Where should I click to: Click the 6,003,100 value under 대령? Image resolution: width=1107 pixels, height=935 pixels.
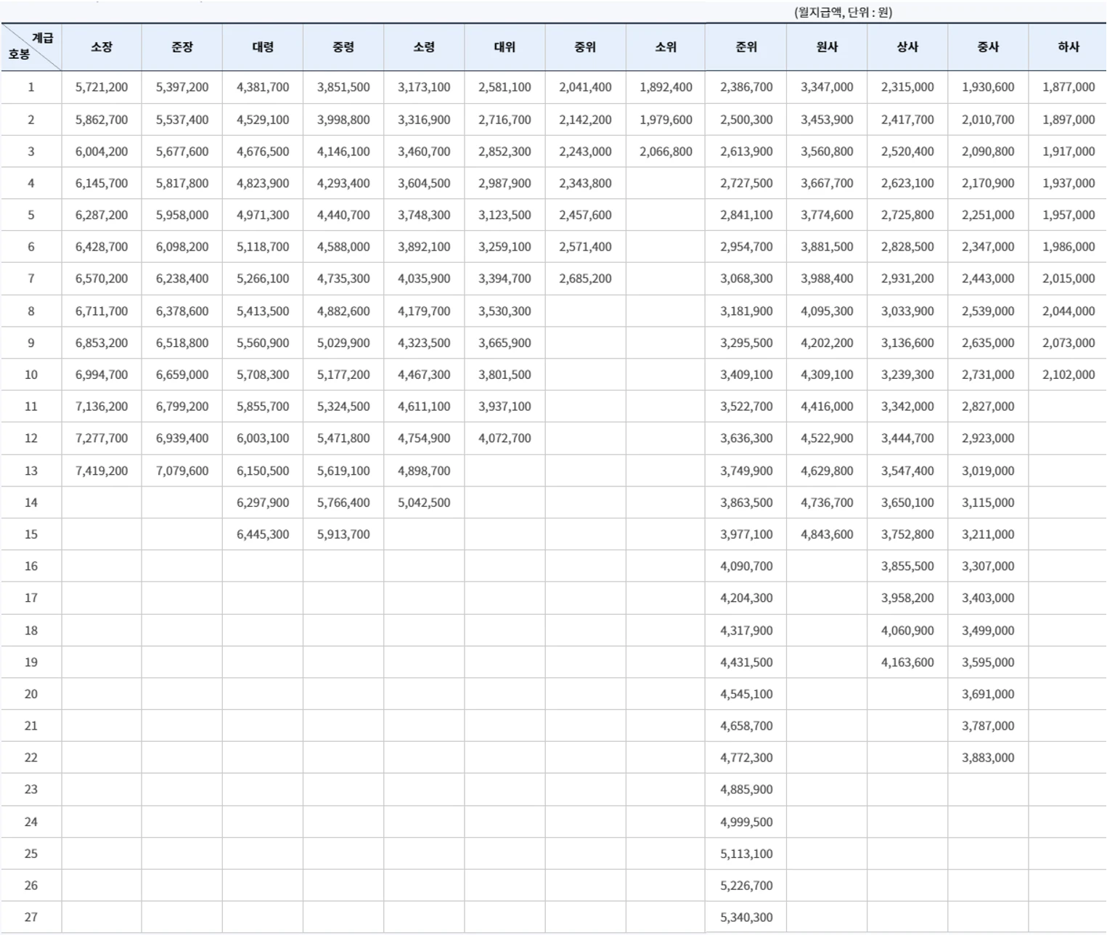(x=263, y=438)
